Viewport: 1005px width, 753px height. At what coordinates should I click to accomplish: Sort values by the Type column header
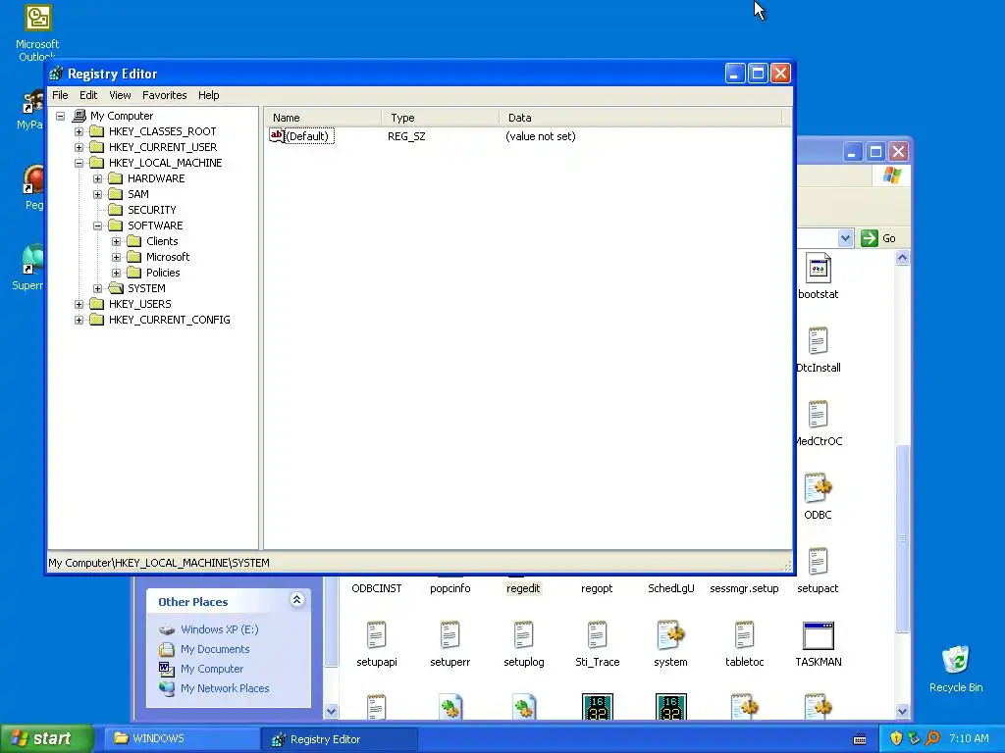pos(441,118)
